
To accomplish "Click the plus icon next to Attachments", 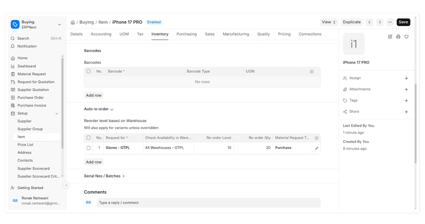I will point(406,90).
